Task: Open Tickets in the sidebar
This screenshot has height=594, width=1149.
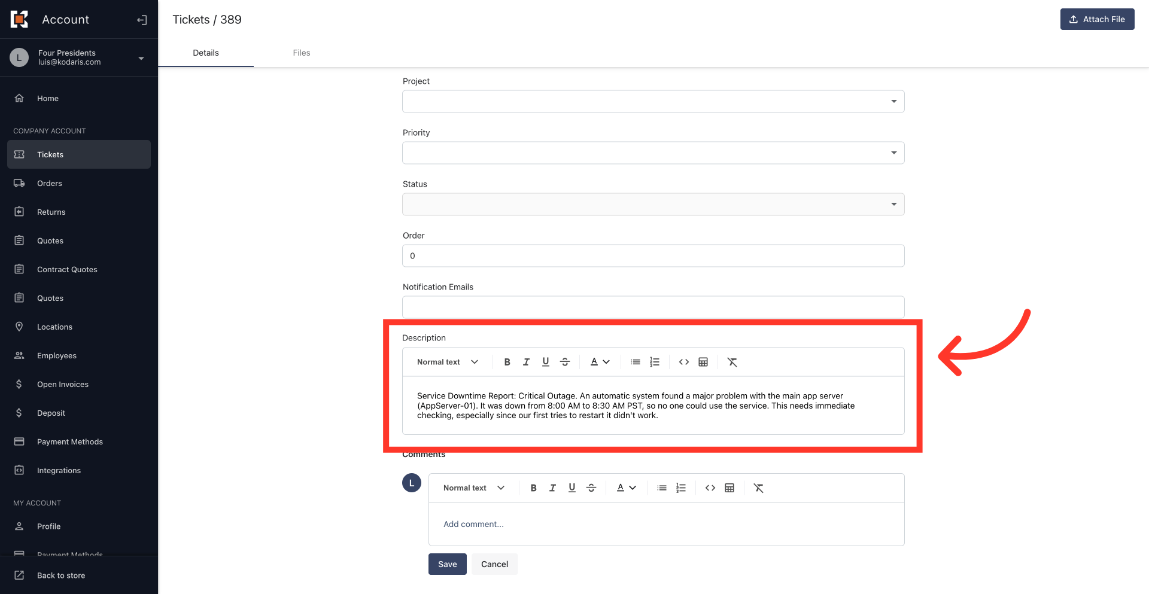Action: pos(79,154)
